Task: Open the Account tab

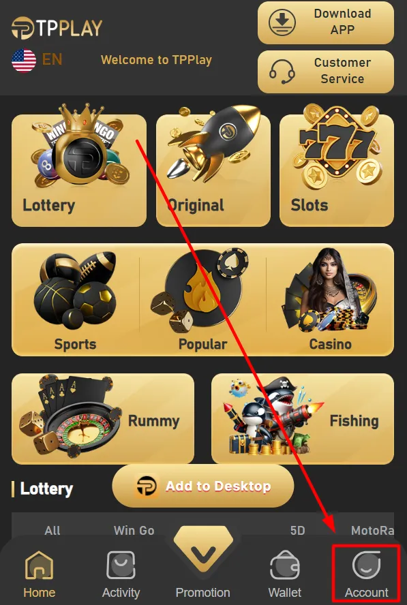Action: coord(366,574)
